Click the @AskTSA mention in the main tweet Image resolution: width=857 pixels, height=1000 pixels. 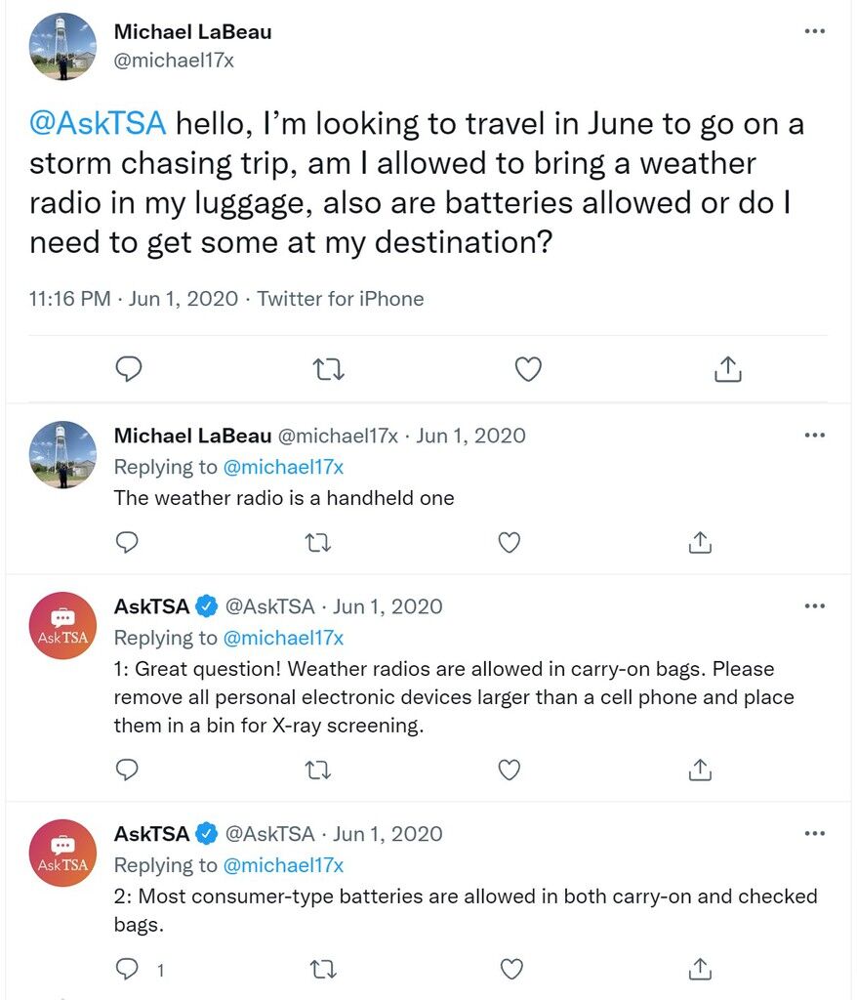click(x=99, y=125)
